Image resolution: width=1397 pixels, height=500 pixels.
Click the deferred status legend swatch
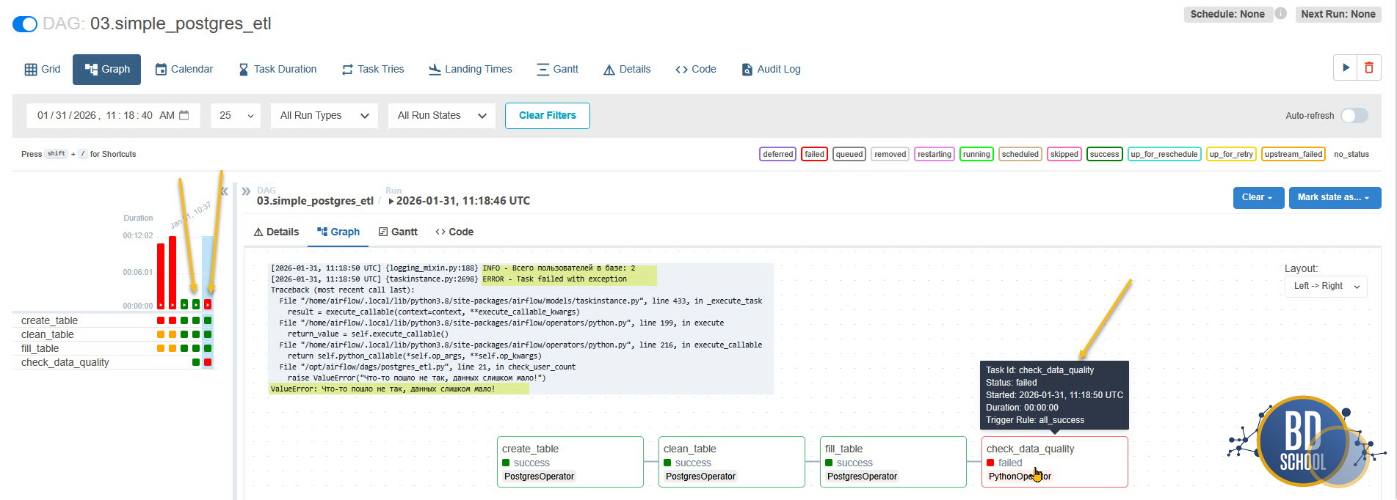tap(777, 154)
